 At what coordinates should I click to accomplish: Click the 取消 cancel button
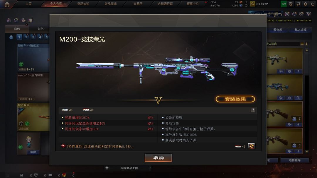[158, 158]
